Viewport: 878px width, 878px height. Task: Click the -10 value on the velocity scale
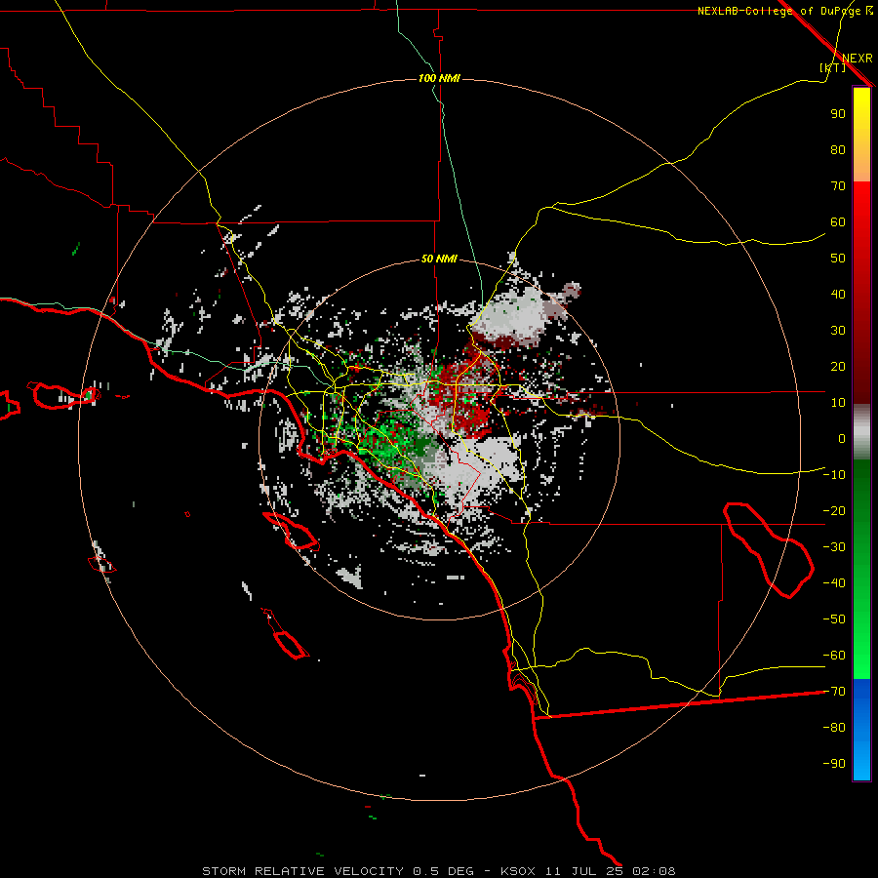pyautogui.click(x=834, y=475)
